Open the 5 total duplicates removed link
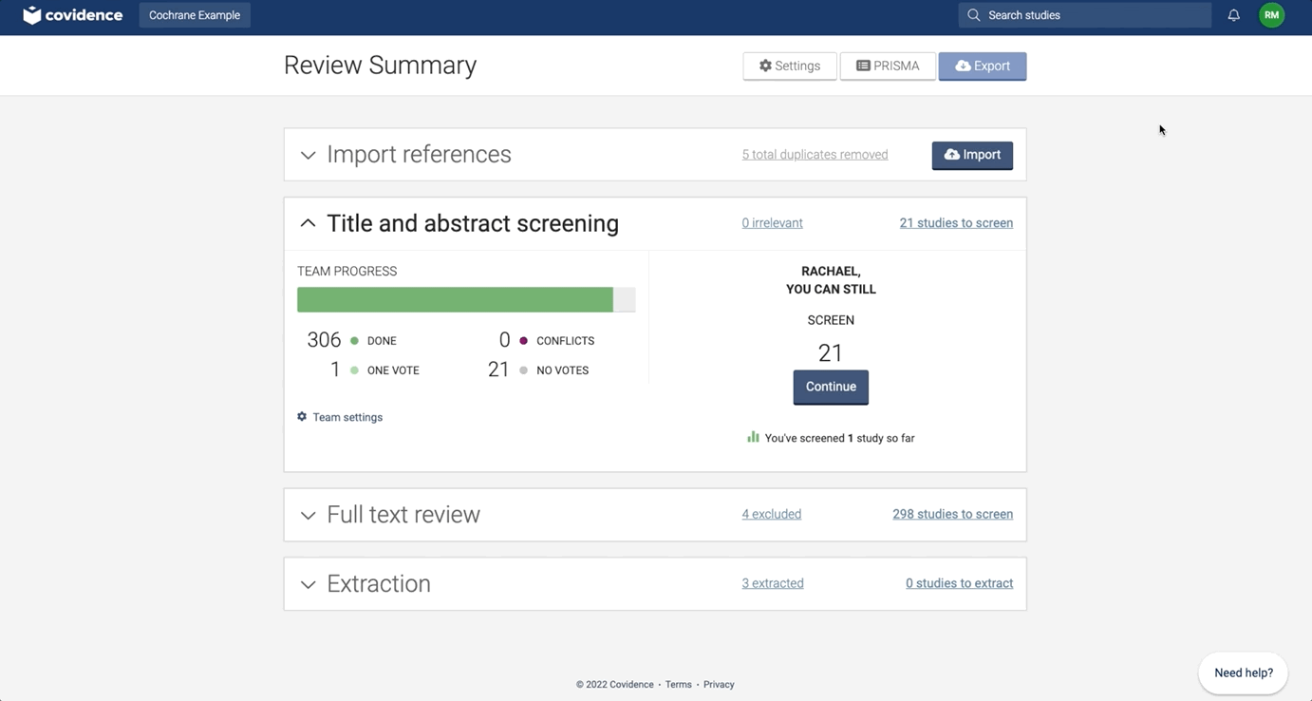 pos(815,155)
